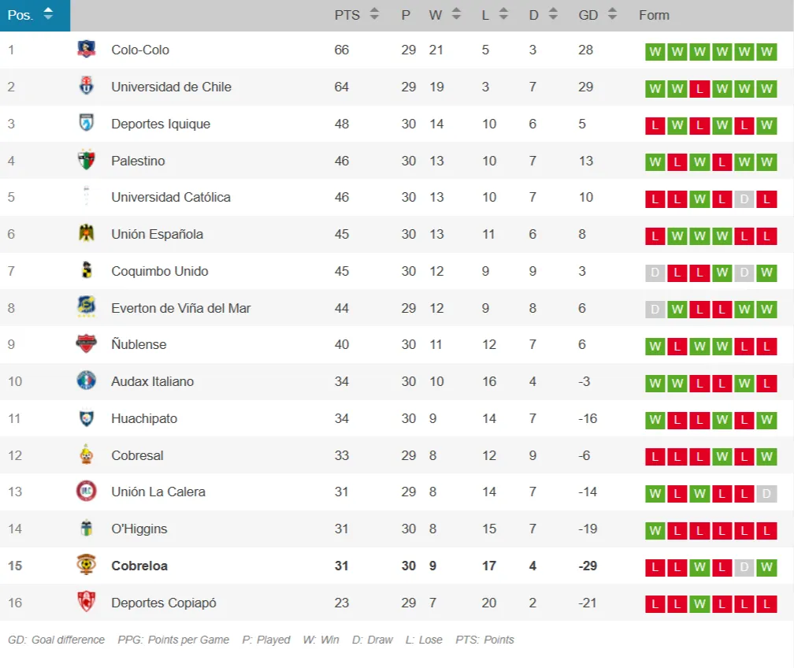Sort by the D draws column
The height and width of the screenshot is (668, 794).
tap(553, 14)
